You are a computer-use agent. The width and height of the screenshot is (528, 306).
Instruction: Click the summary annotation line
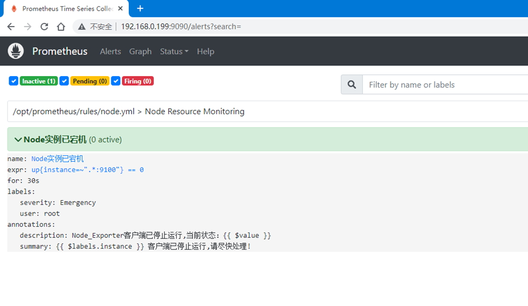(135, 246)
